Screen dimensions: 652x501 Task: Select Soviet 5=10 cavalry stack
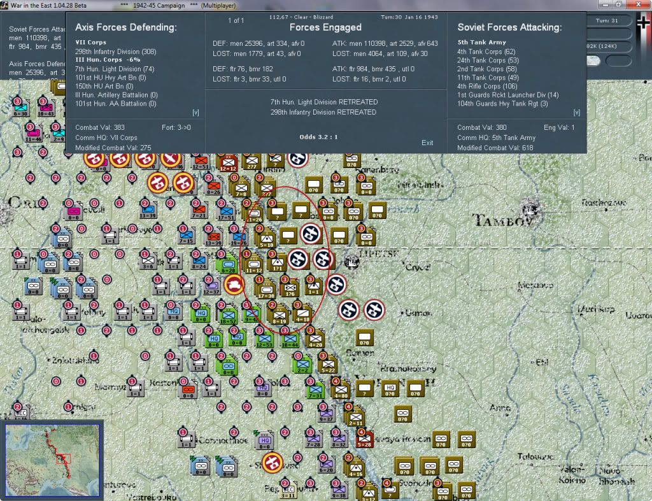[267, 239]
